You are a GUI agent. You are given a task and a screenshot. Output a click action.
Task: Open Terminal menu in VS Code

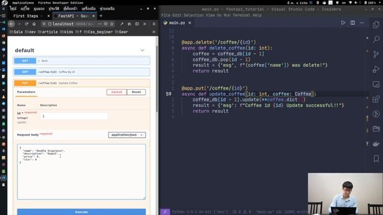241,15
